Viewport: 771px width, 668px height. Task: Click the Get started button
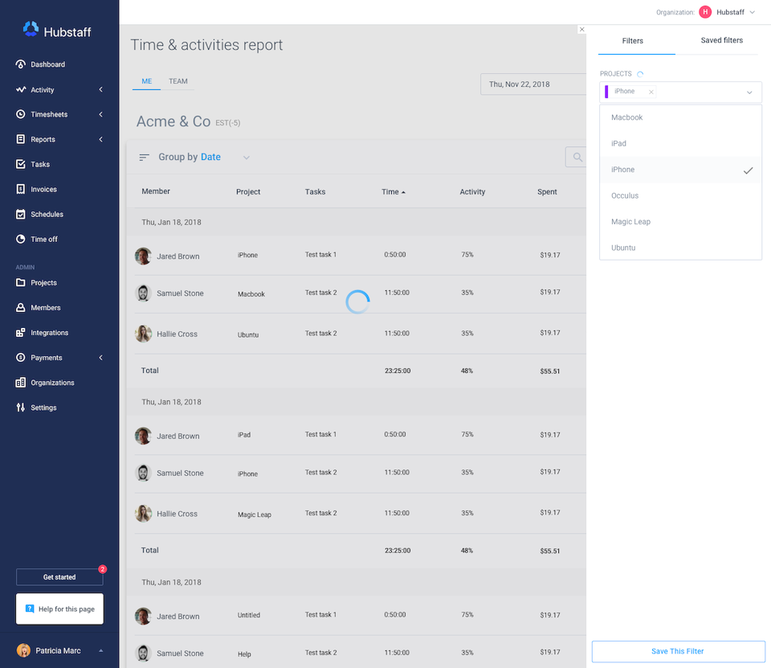(59, 577)
